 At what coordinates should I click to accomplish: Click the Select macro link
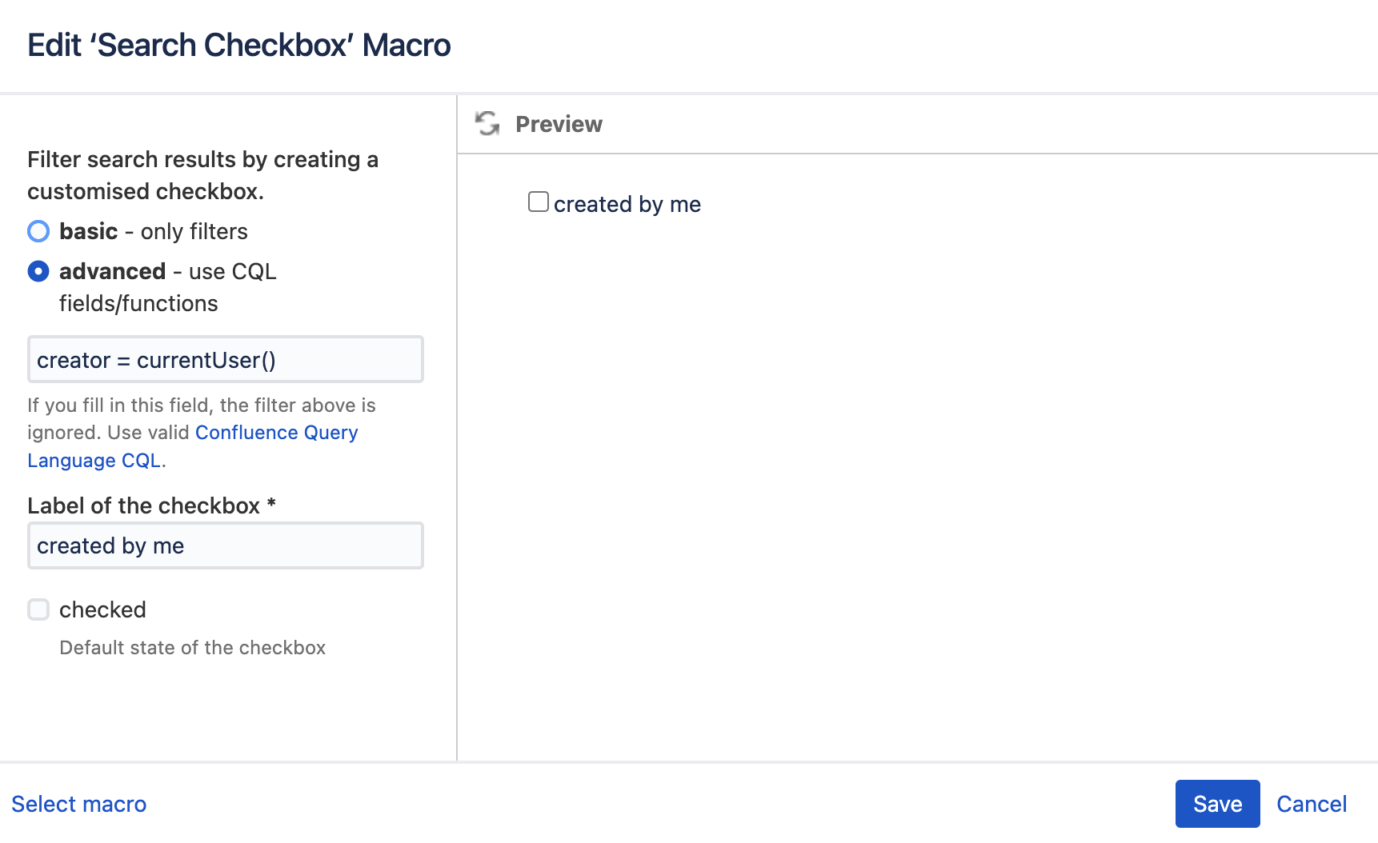79,804
